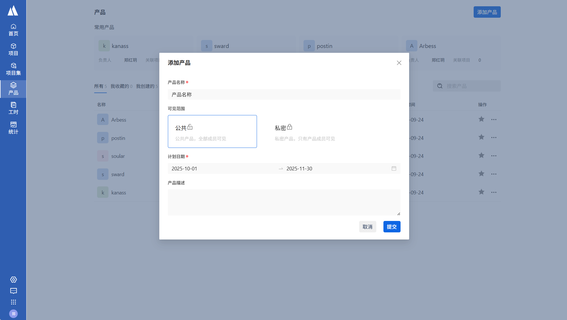Viewport: 567px width, 320px height.
Task: Click the 提交 submit button
Action: [392, 227]
